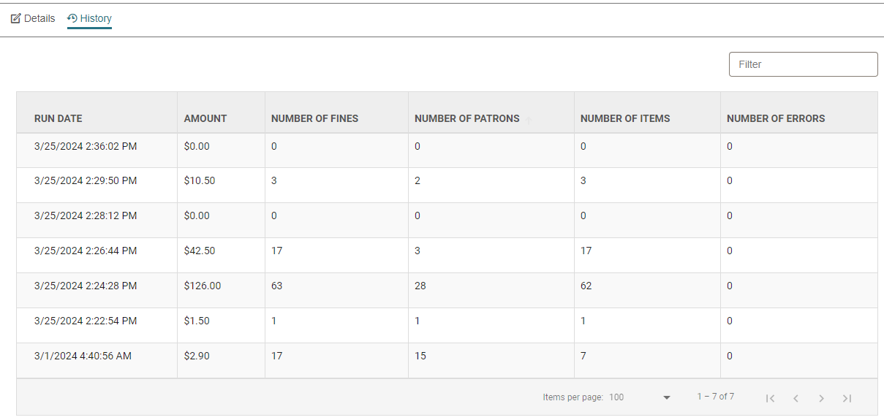The width and height of the screenshot is (884, 420).
Task: Select the $42.50 amount row
Action: [x=447, y=251]
